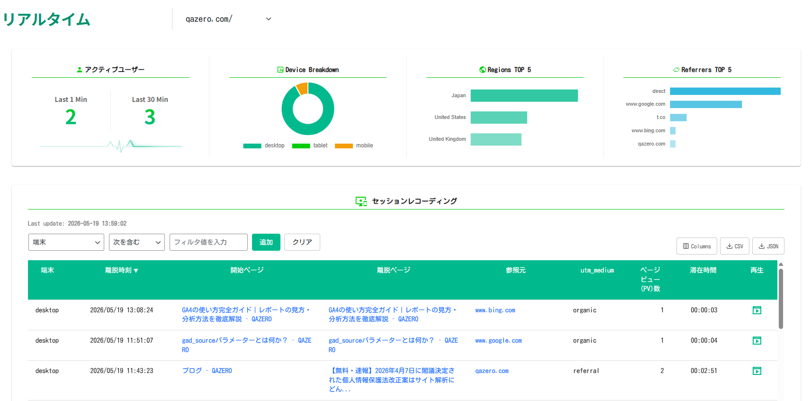Click the アクティブユーザー person icon
Viewport: 811px width, 401px height.
(x=80, y=70)
